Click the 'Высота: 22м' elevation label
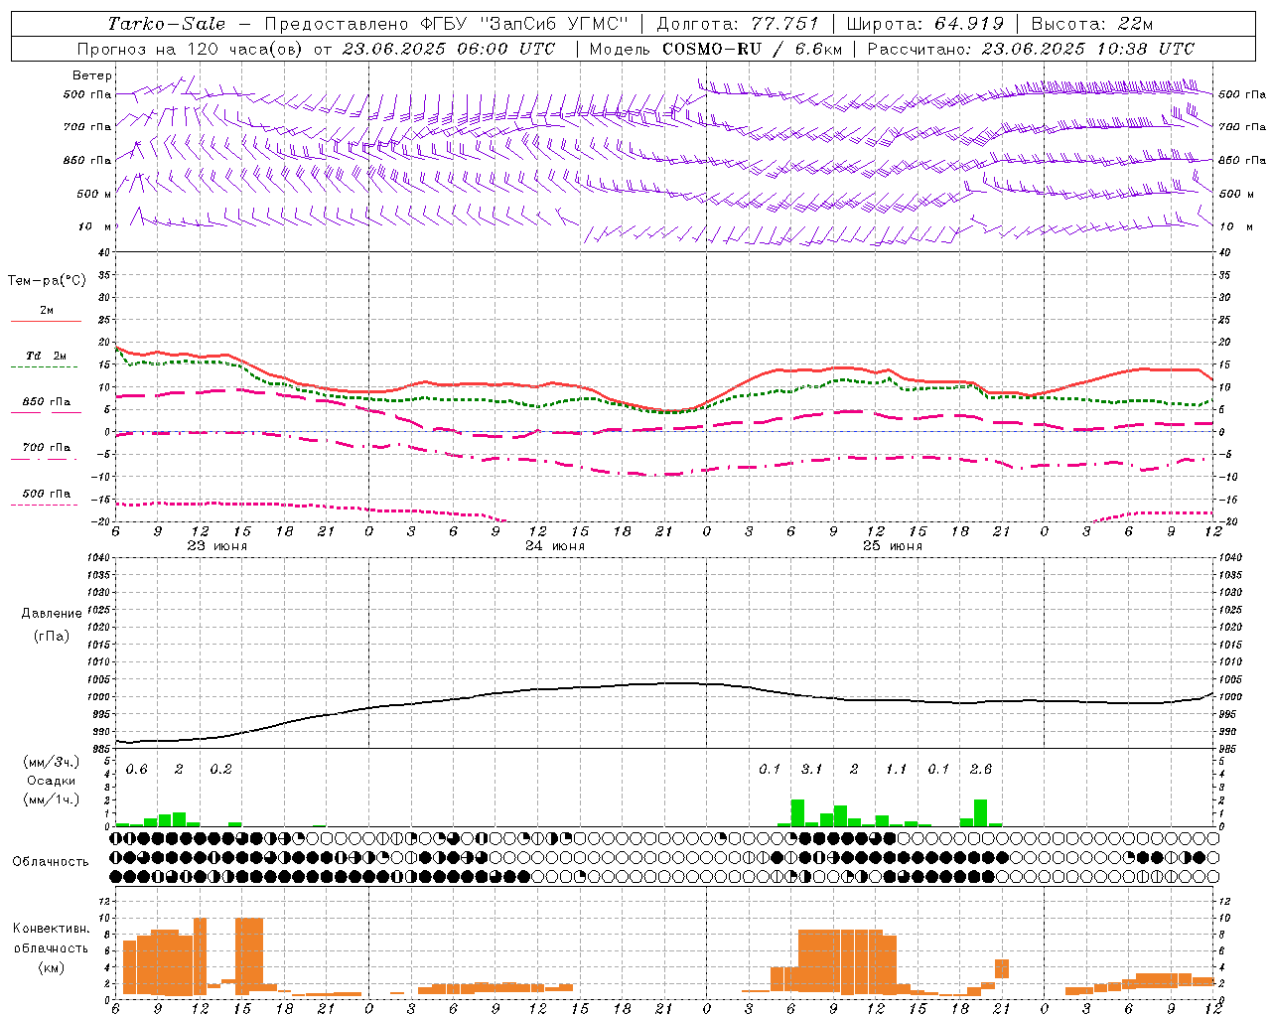This screenshot has width=1271, height=1017. point(1092,24)
